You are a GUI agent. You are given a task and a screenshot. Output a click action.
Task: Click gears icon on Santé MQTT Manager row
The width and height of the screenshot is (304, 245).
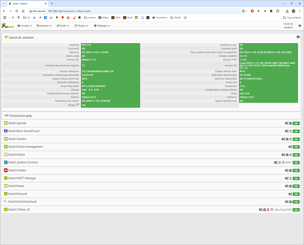[x=287, y=178]
